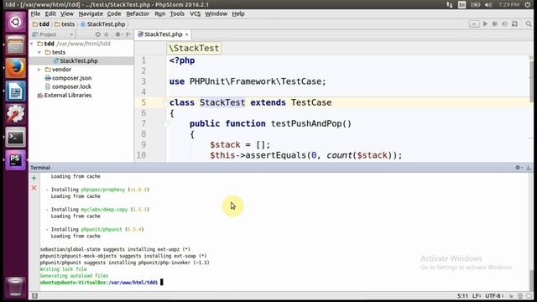Viewport: 537px width, 302px height.
Task: Open the Window menu
Action: [x=216, y=13]
